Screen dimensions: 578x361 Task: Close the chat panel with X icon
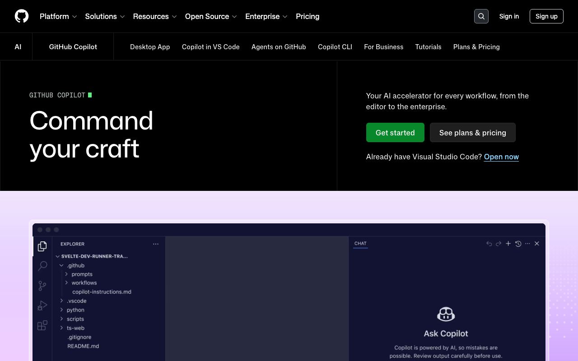[537, 244]
